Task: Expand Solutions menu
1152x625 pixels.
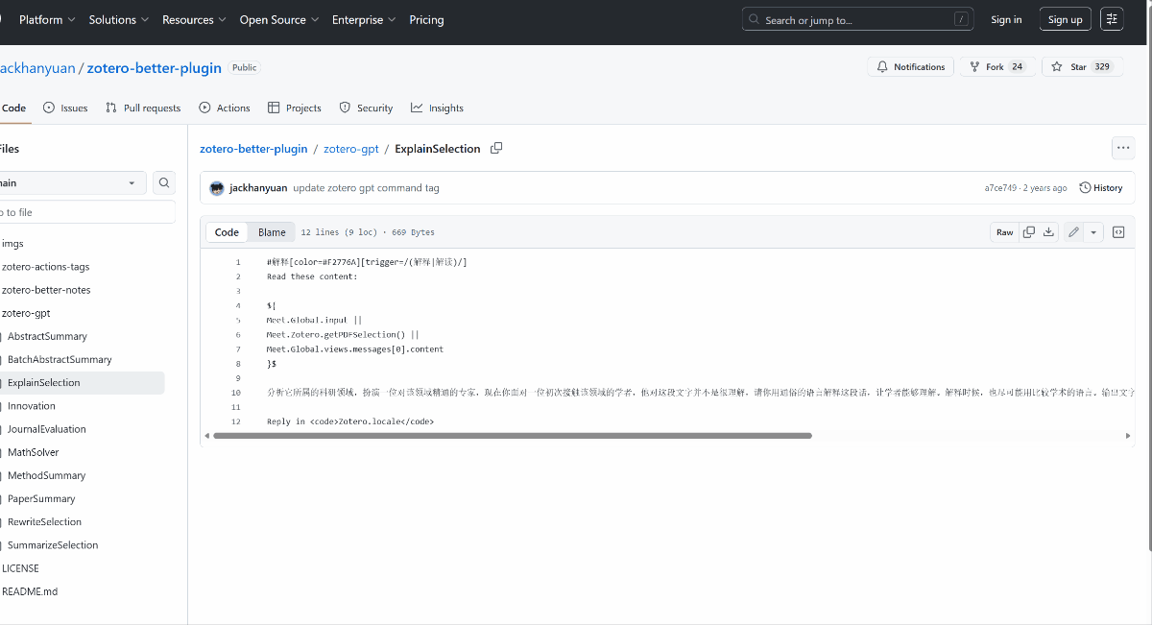Action: (119, 19)
